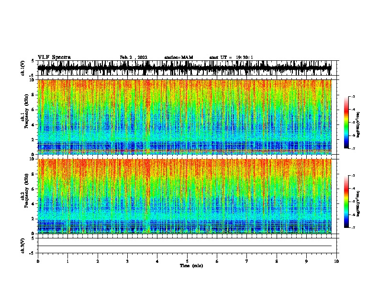Image resolution: width=379 pixels, height=293 pixels.
Task: Click the "0" tick on the time axis
Action: (x=38, y=261)
